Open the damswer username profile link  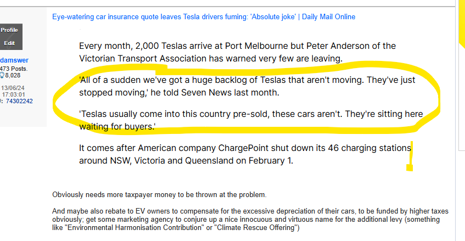14,60
